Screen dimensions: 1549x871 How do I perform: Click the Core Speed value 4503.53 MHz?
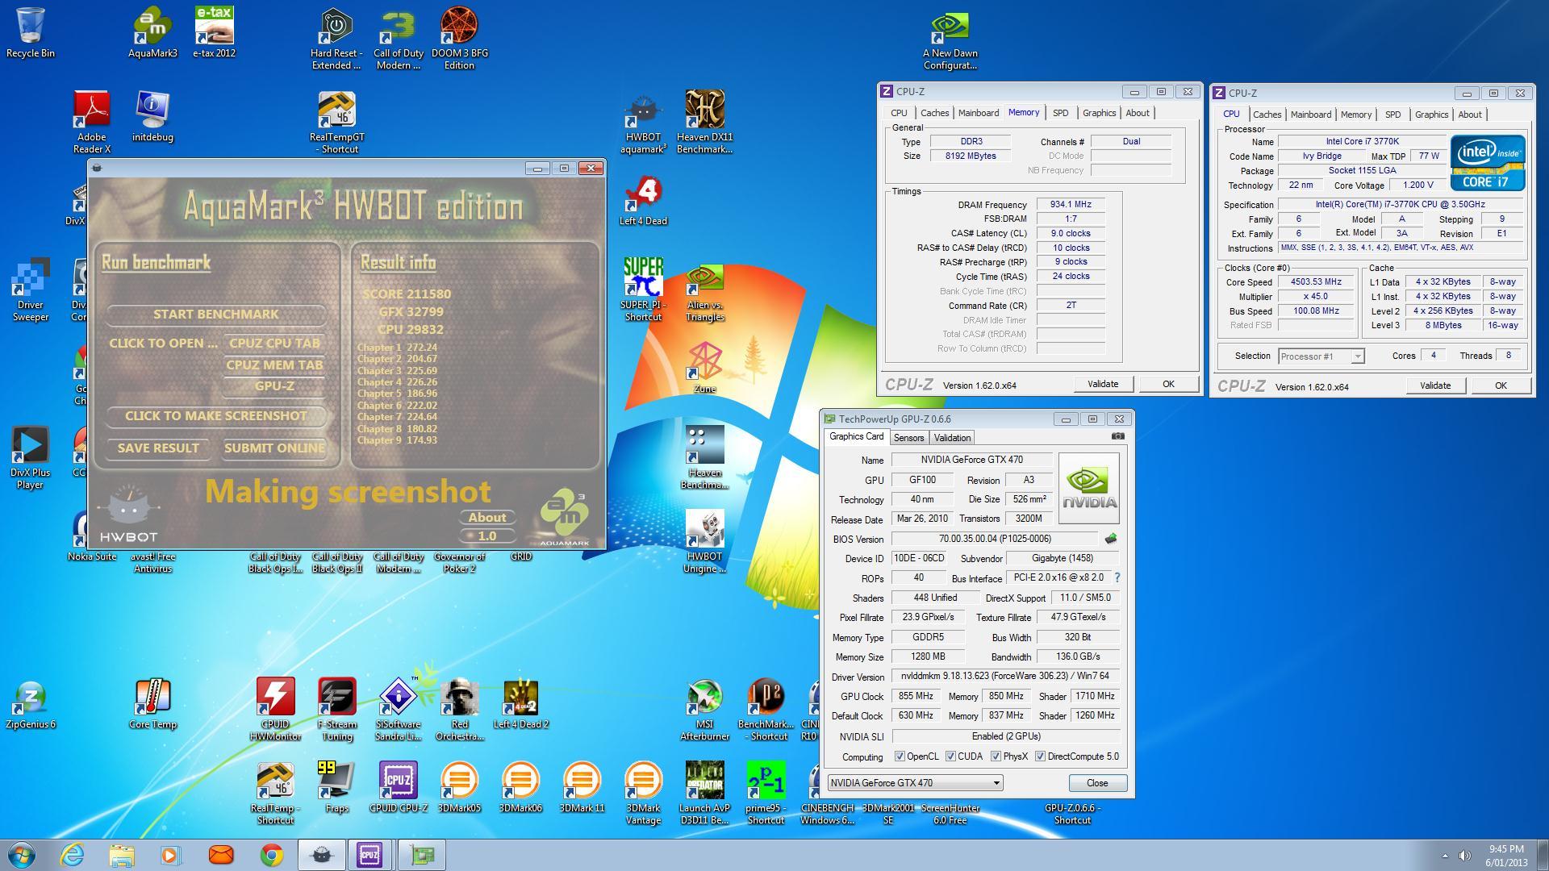(x=1316, y=282)
